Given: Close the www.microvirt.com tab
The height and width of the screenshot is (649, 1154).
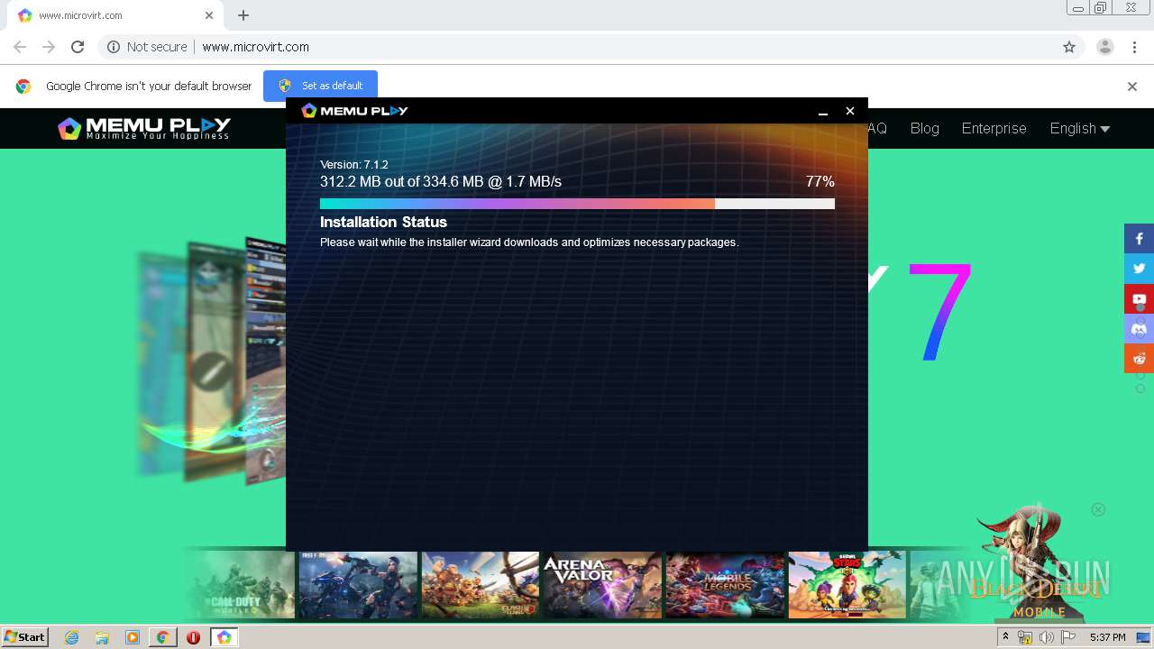Looking at the screenshot, I should click(x=209, y=15).
